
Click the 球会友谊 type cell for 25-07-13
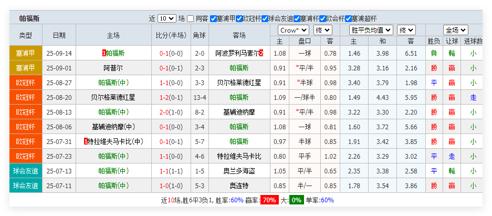(x=26, y=171)
